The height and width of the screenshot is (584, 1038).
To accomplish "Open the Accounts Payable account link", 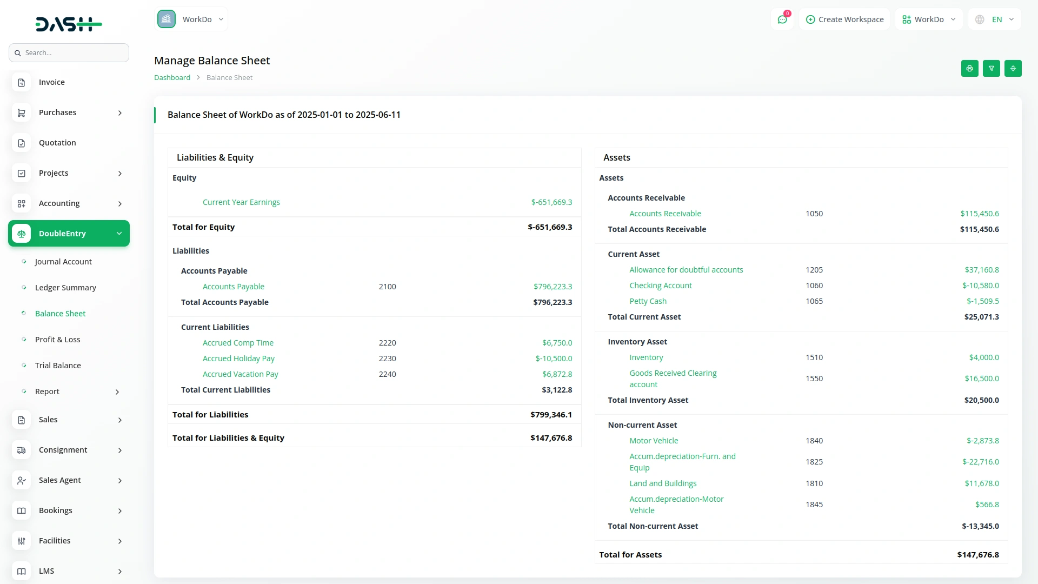I will point(233,287).
